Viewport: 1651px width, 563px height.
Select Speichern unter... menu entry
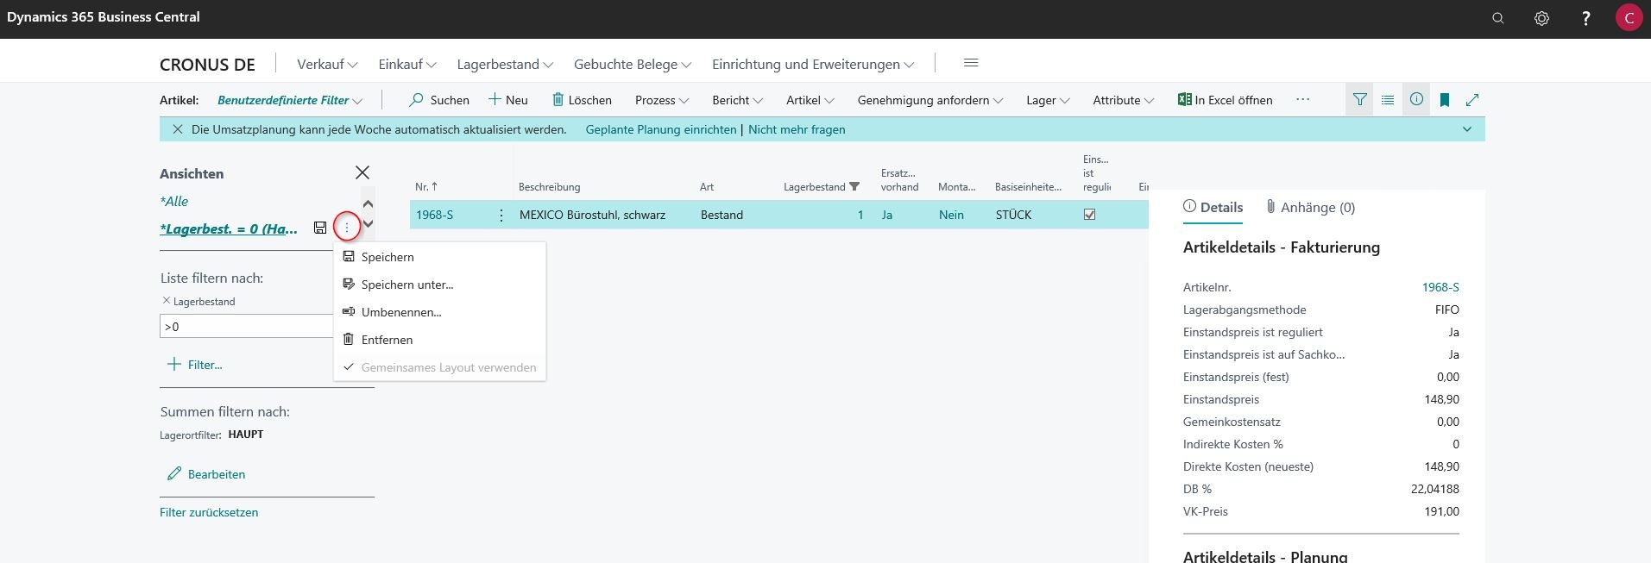tap(439, 285)
